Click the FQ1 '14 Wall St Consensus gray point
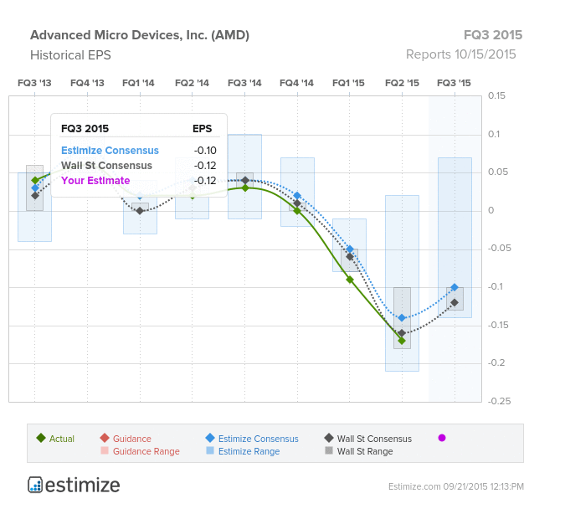 click(x=140, y=211)
